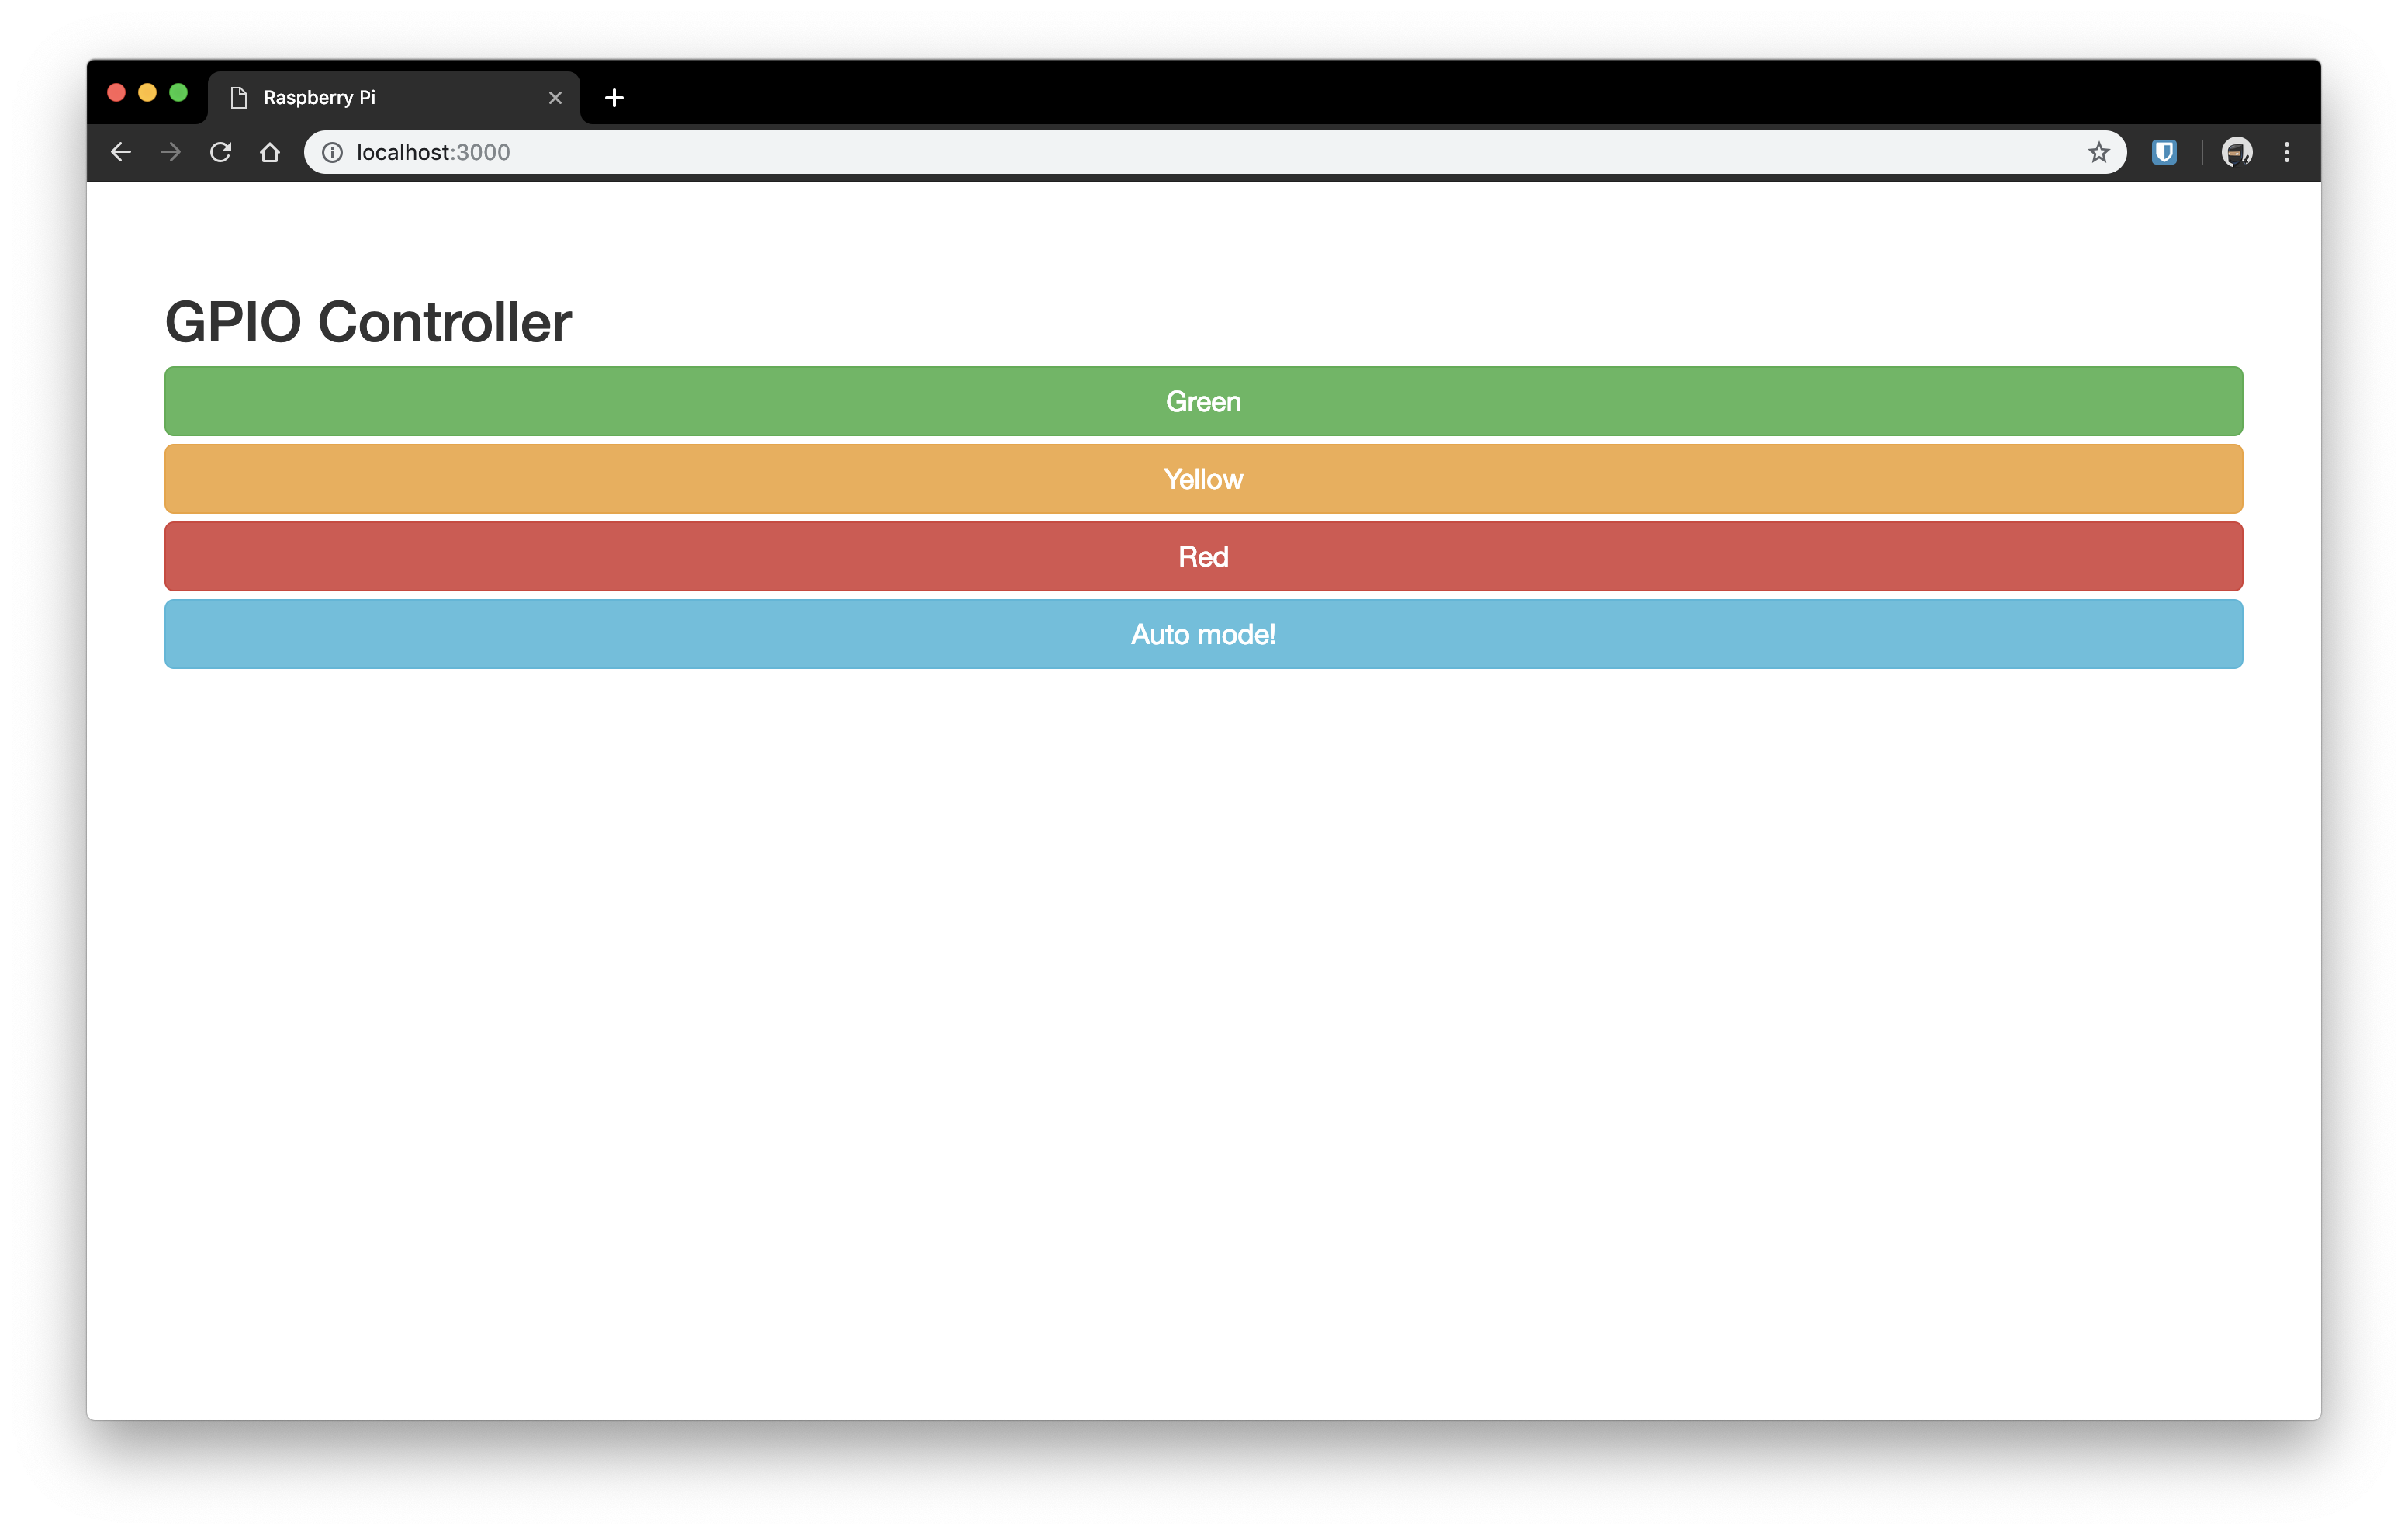Enable Auto mode!
This screenshot has width=2408, height=1535.
point(1204,634)
